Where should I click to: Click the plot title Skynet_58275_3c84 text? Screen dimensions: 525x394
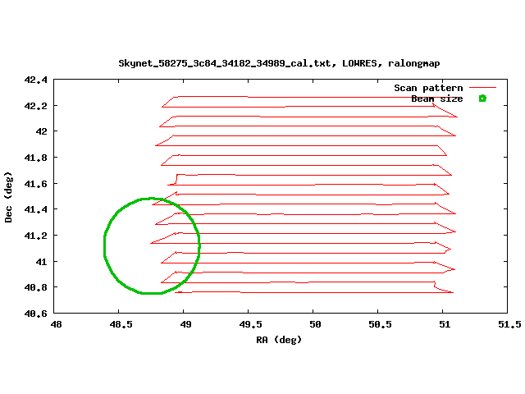[x=279, y=63]
